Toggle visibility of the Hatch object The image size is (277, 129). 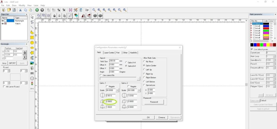(x=3, y=24)
